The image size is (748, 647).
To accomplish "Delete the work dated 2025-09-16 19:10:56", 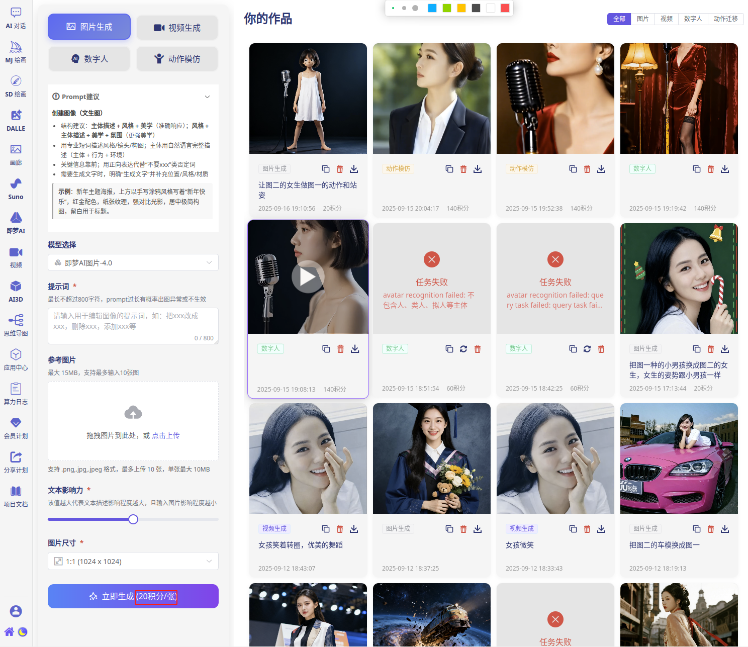I will click(x=340, y=169).
